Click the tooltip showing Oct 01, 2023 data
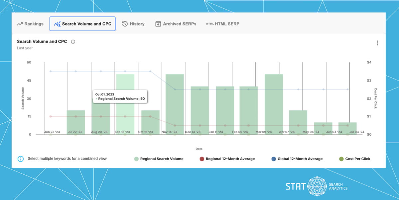 coord(120,96)
